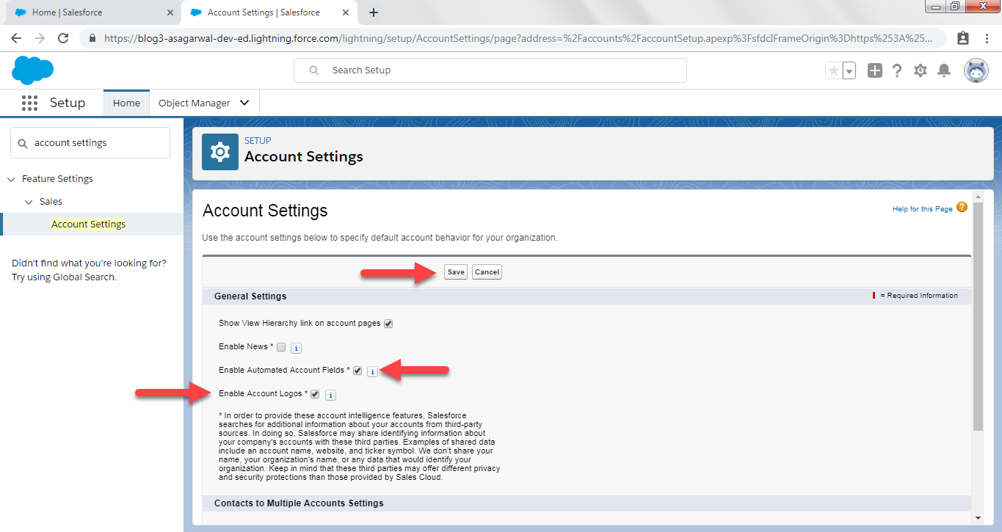Go back in the browser
The image size is (1002, 532).
click(x=16, y=38)
